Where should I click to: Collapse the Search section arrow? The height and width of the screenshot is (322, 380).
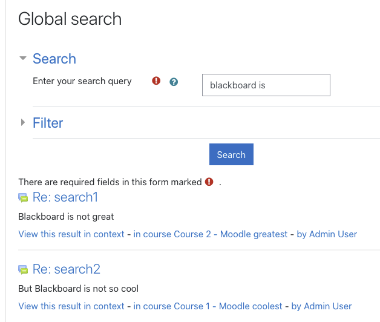point(23,58)
